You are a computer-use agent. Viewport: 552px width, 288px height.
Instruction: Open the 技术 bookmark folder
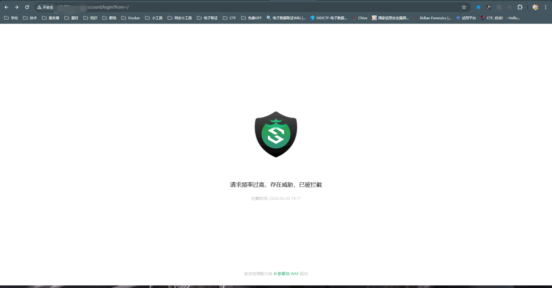30,18
